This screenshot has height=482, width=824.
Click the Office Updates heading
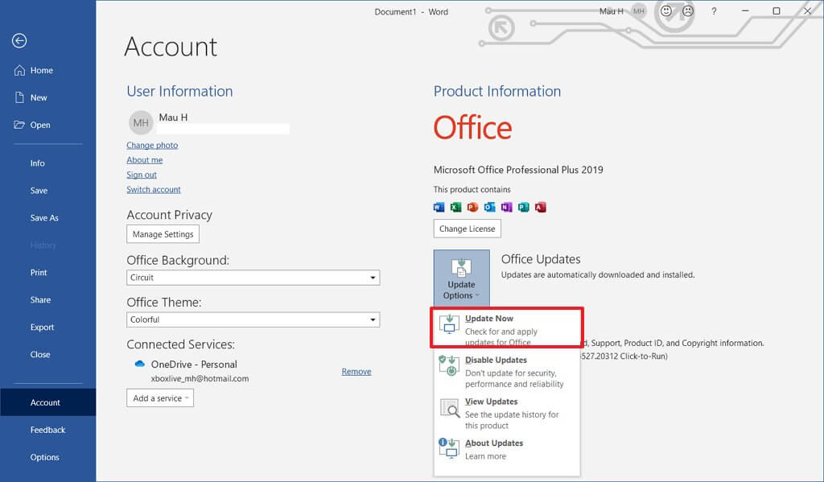click(x=541, y=259)
